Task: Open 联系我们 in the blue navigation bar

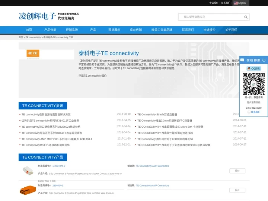Action: [188, 30]
